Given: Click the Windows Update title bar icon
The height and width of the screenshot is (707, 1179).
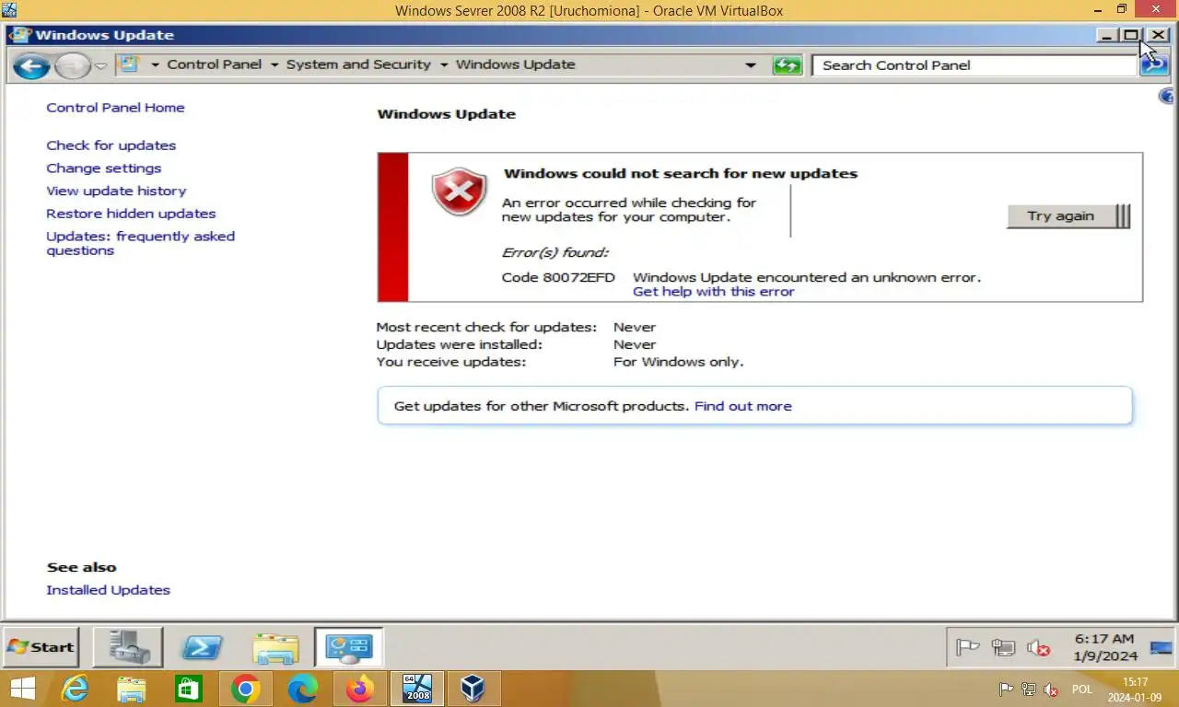Looking at the screenshot, I should tap(20, 35).
